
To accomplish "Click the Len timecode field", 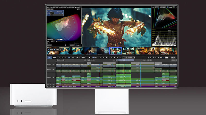I will 72,7.
